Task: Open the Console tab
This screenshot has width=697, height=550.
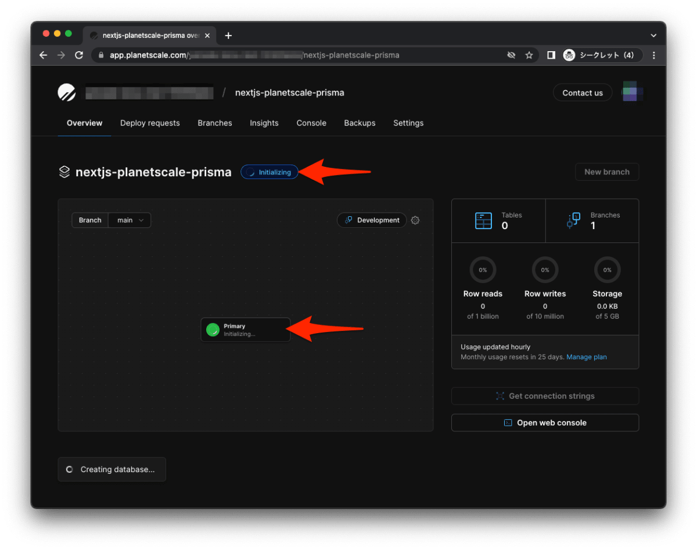Action: coord(311,123)
